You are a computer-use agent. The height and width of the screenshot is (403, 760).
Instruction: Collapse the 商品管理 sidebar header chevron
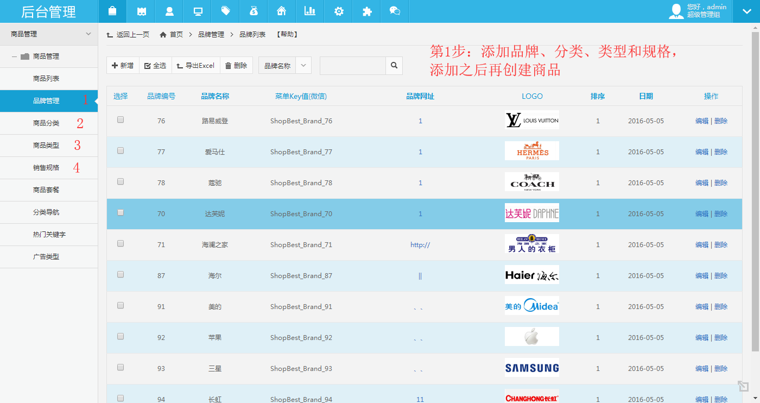click(88, 34)
